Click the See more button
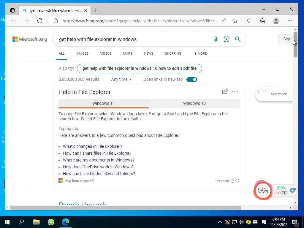The height and width of the screenshot is (228, 304). tap(274, 94)
